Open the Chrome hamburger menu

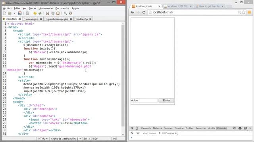click(249, 12)
